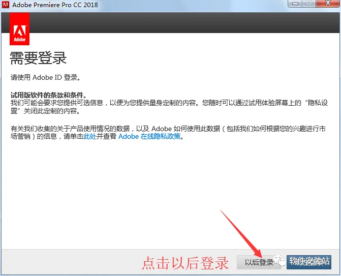This screenshot has height=276, width=341.
Task: Select the 需要登录 heading text
Action: coord(38,58)
